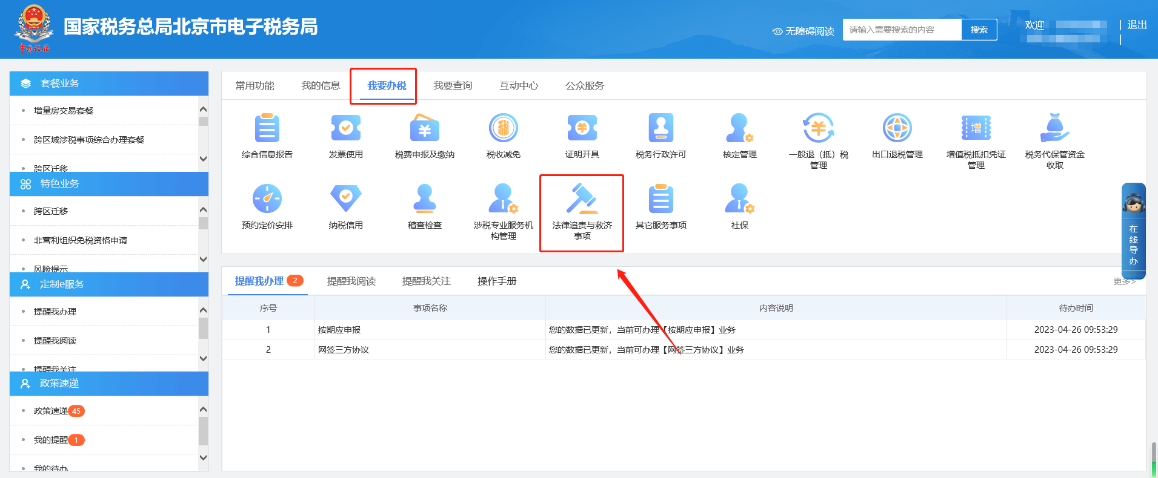Open 税费申报及缴纳 icon
The height and width of the screenshot is (478, 1158).
tap(425, 128)
